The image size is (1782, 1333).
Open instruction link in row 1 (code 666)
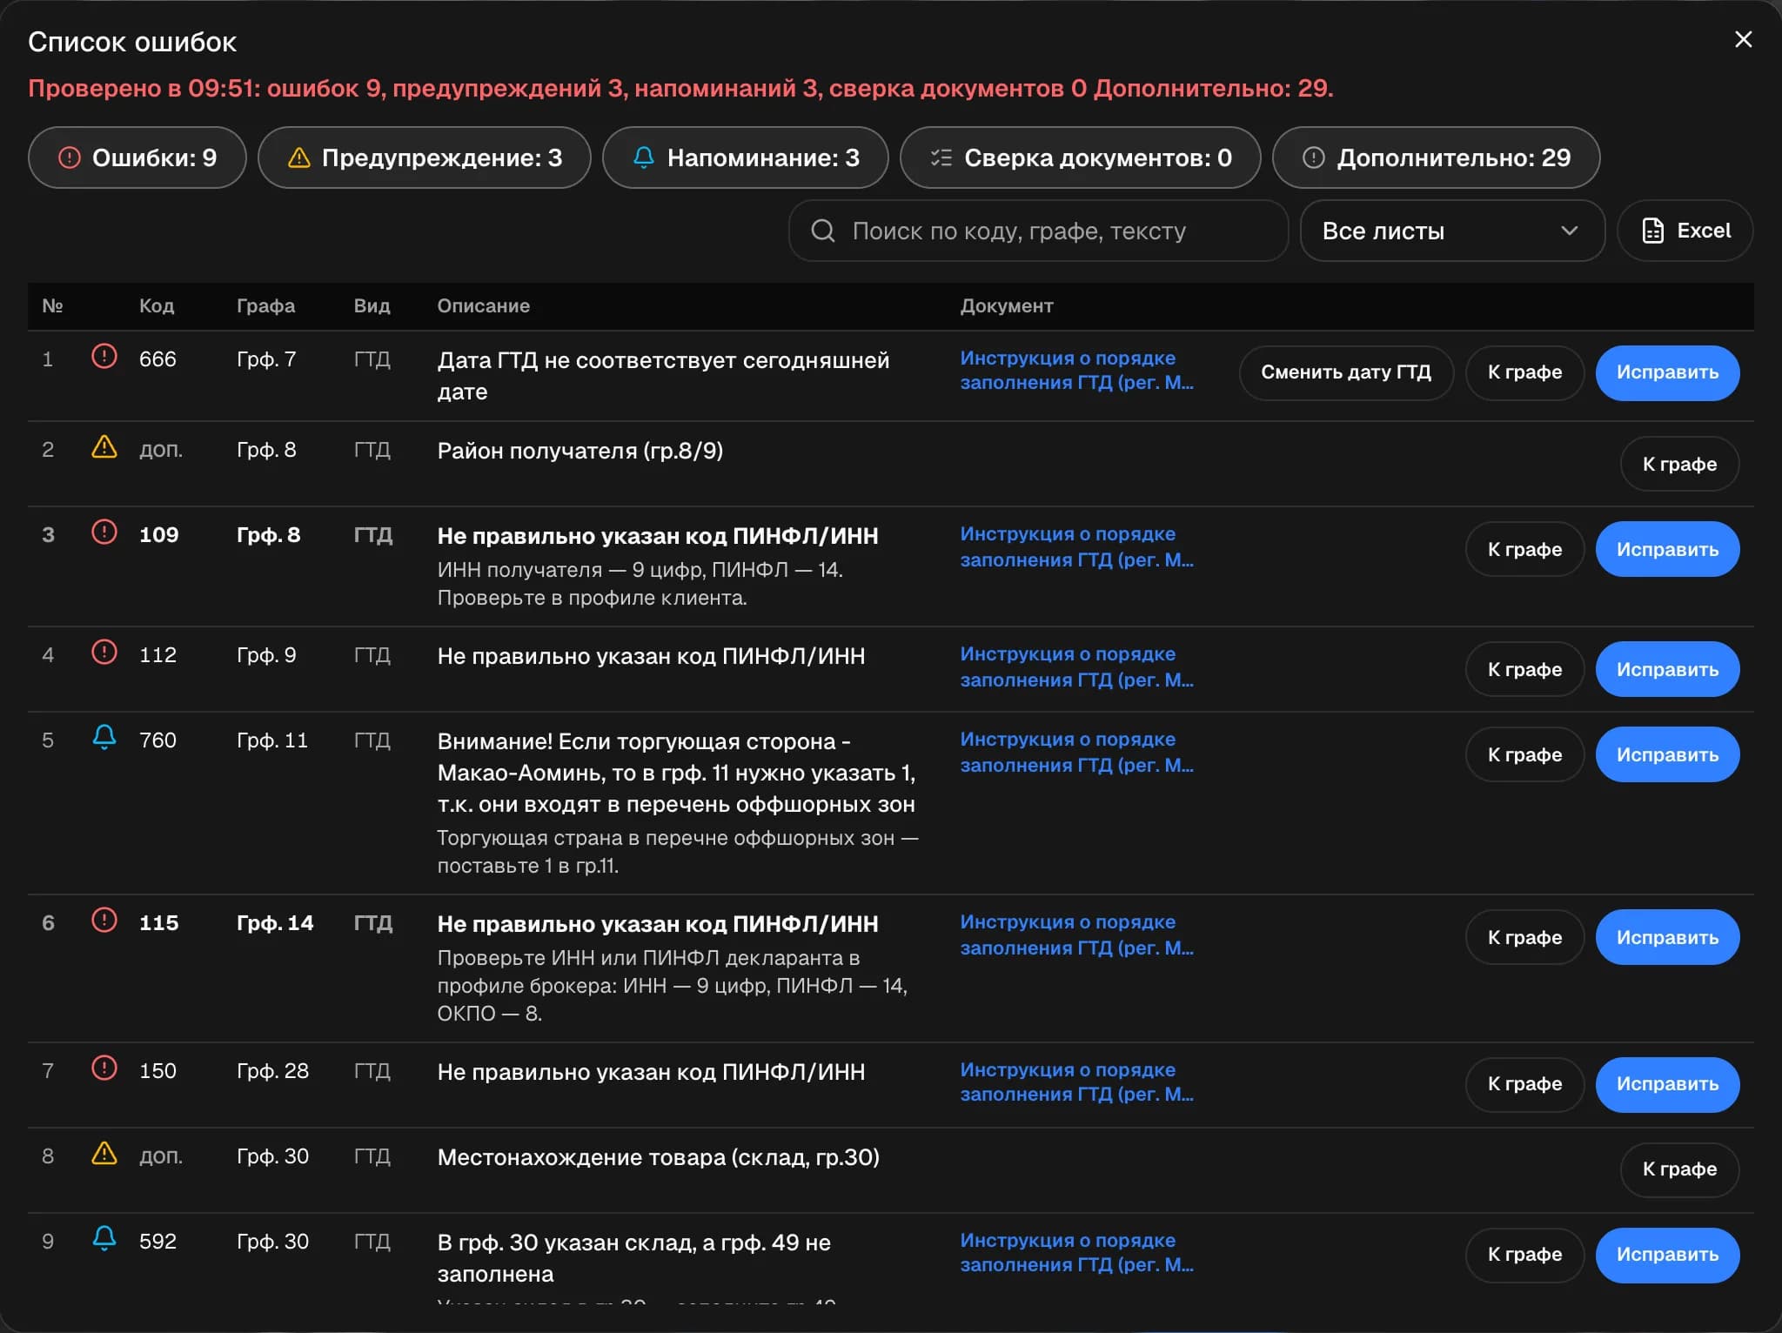(1076, 370)
